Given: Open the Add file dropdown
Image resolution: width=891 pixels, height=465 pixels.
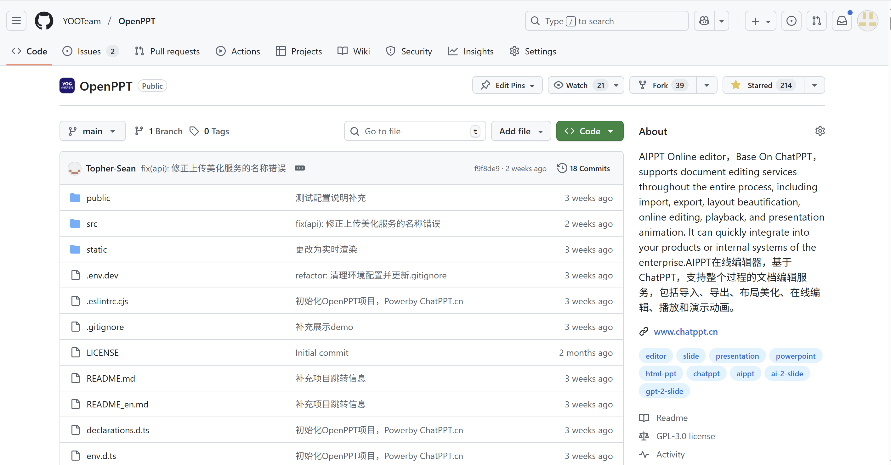Looking at the screenshot, I should click(x=520, y=132).
